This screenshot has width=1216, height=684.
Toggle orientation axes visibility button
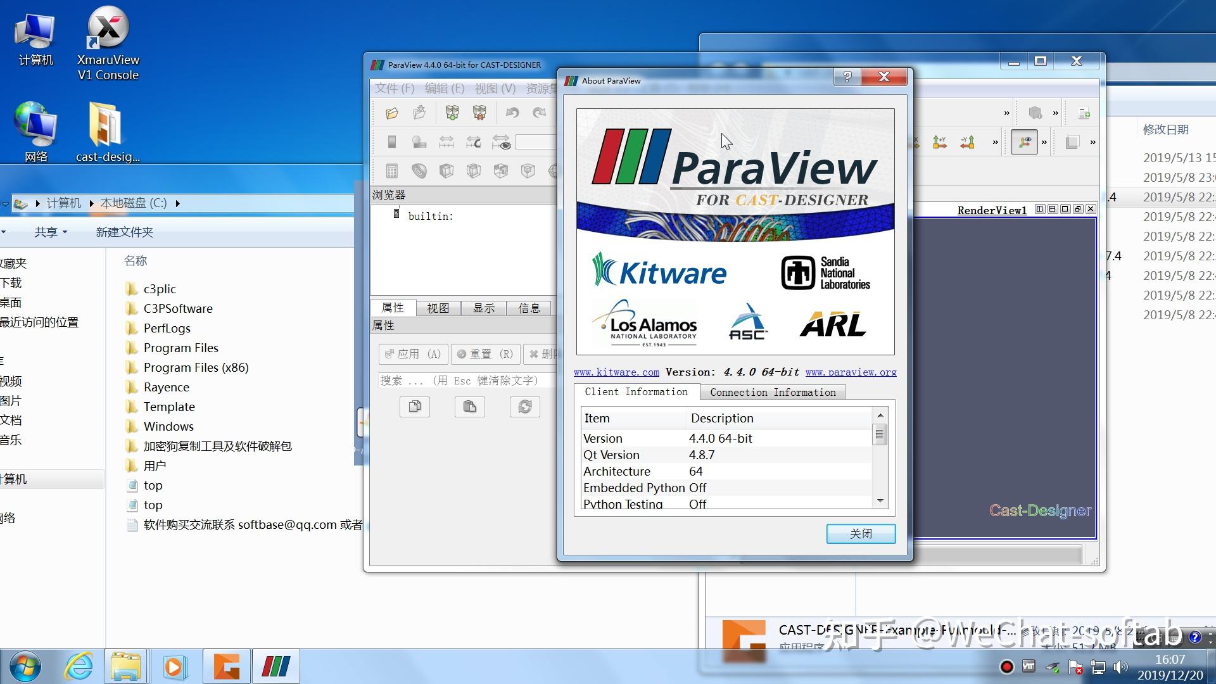click(1024, 142)
